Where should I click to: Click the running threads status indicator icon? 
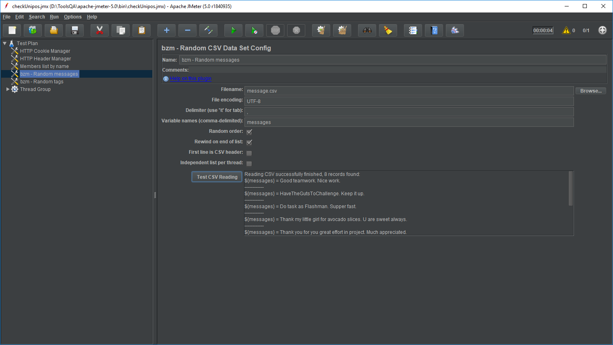603,30
